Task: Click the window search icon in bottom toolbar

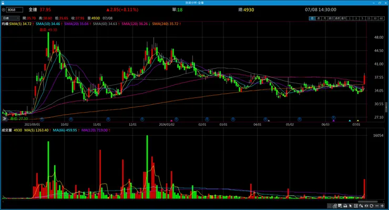Action: click(340, 206)
